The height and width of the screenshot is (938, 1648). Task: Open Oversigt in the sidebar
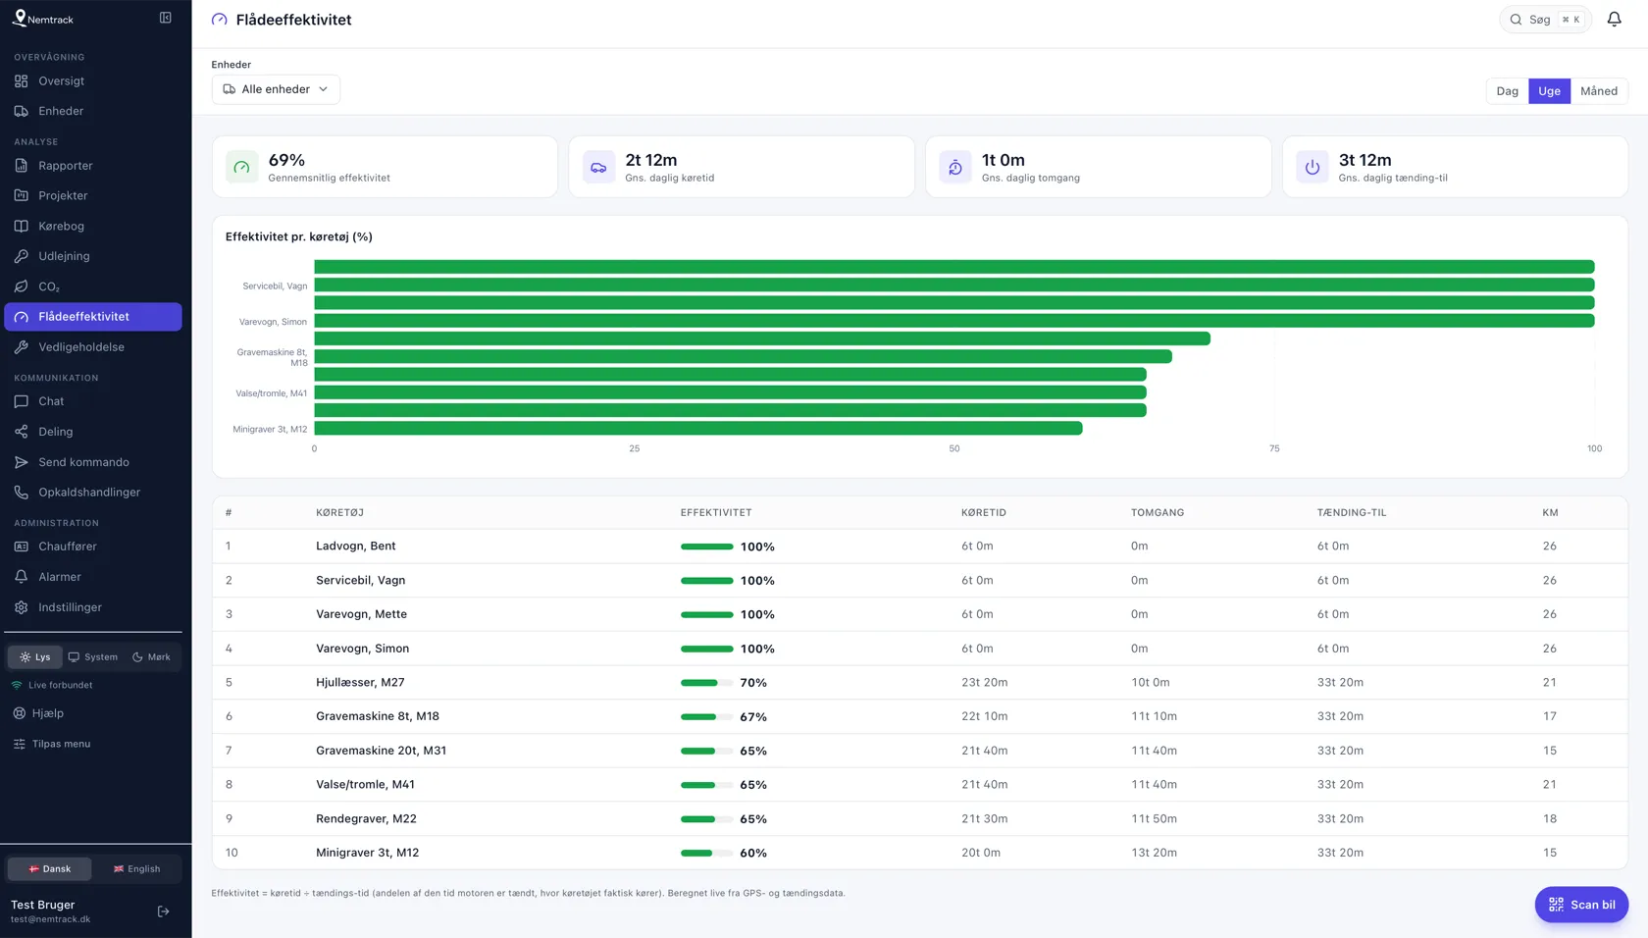(93, 81)
